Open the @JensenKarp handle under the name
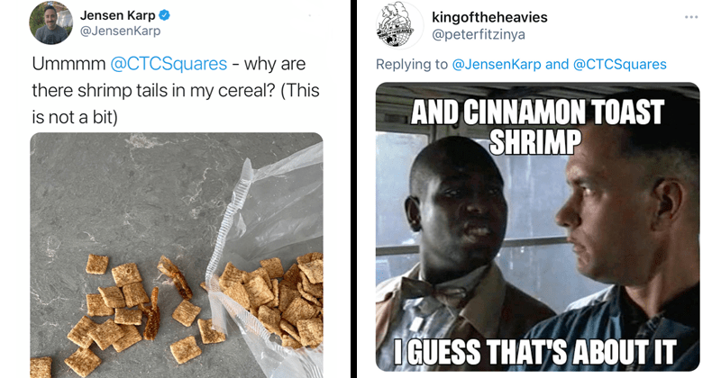Image resolution: width=721 pixels, height=378 pixels. click(x=120, y=31)
